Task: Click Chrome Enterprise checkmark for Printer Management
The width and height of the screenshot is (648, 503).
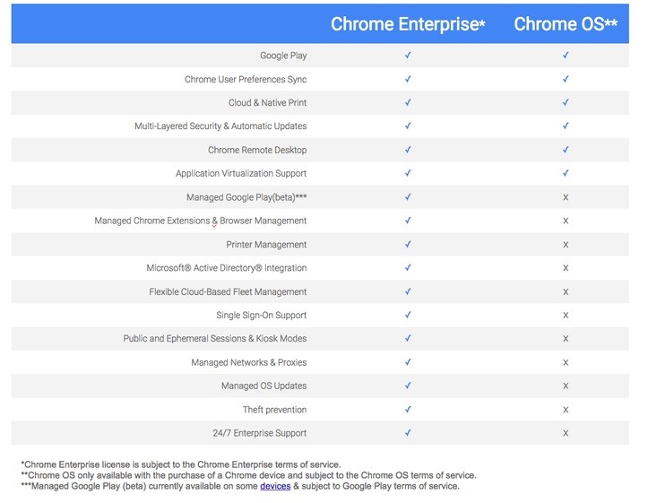Action: [408, 244]
